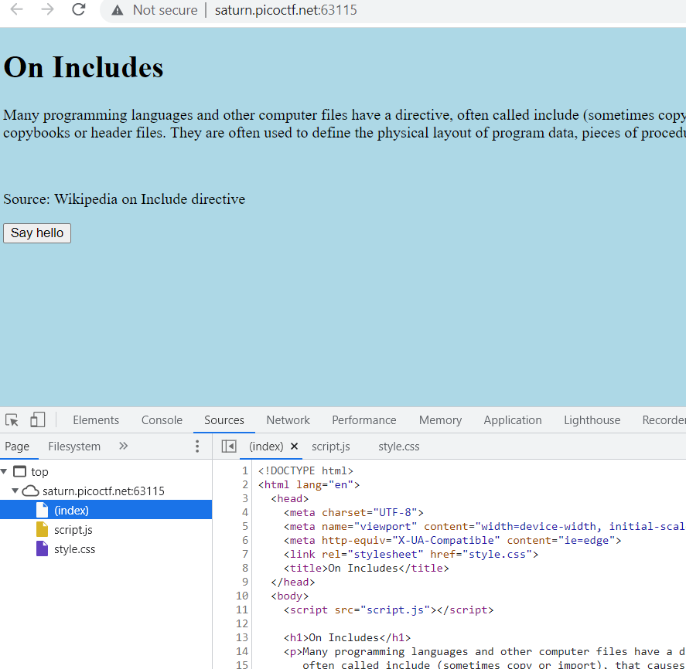
Task: Select the Page pane in the navigator
Action: (17, 447)
